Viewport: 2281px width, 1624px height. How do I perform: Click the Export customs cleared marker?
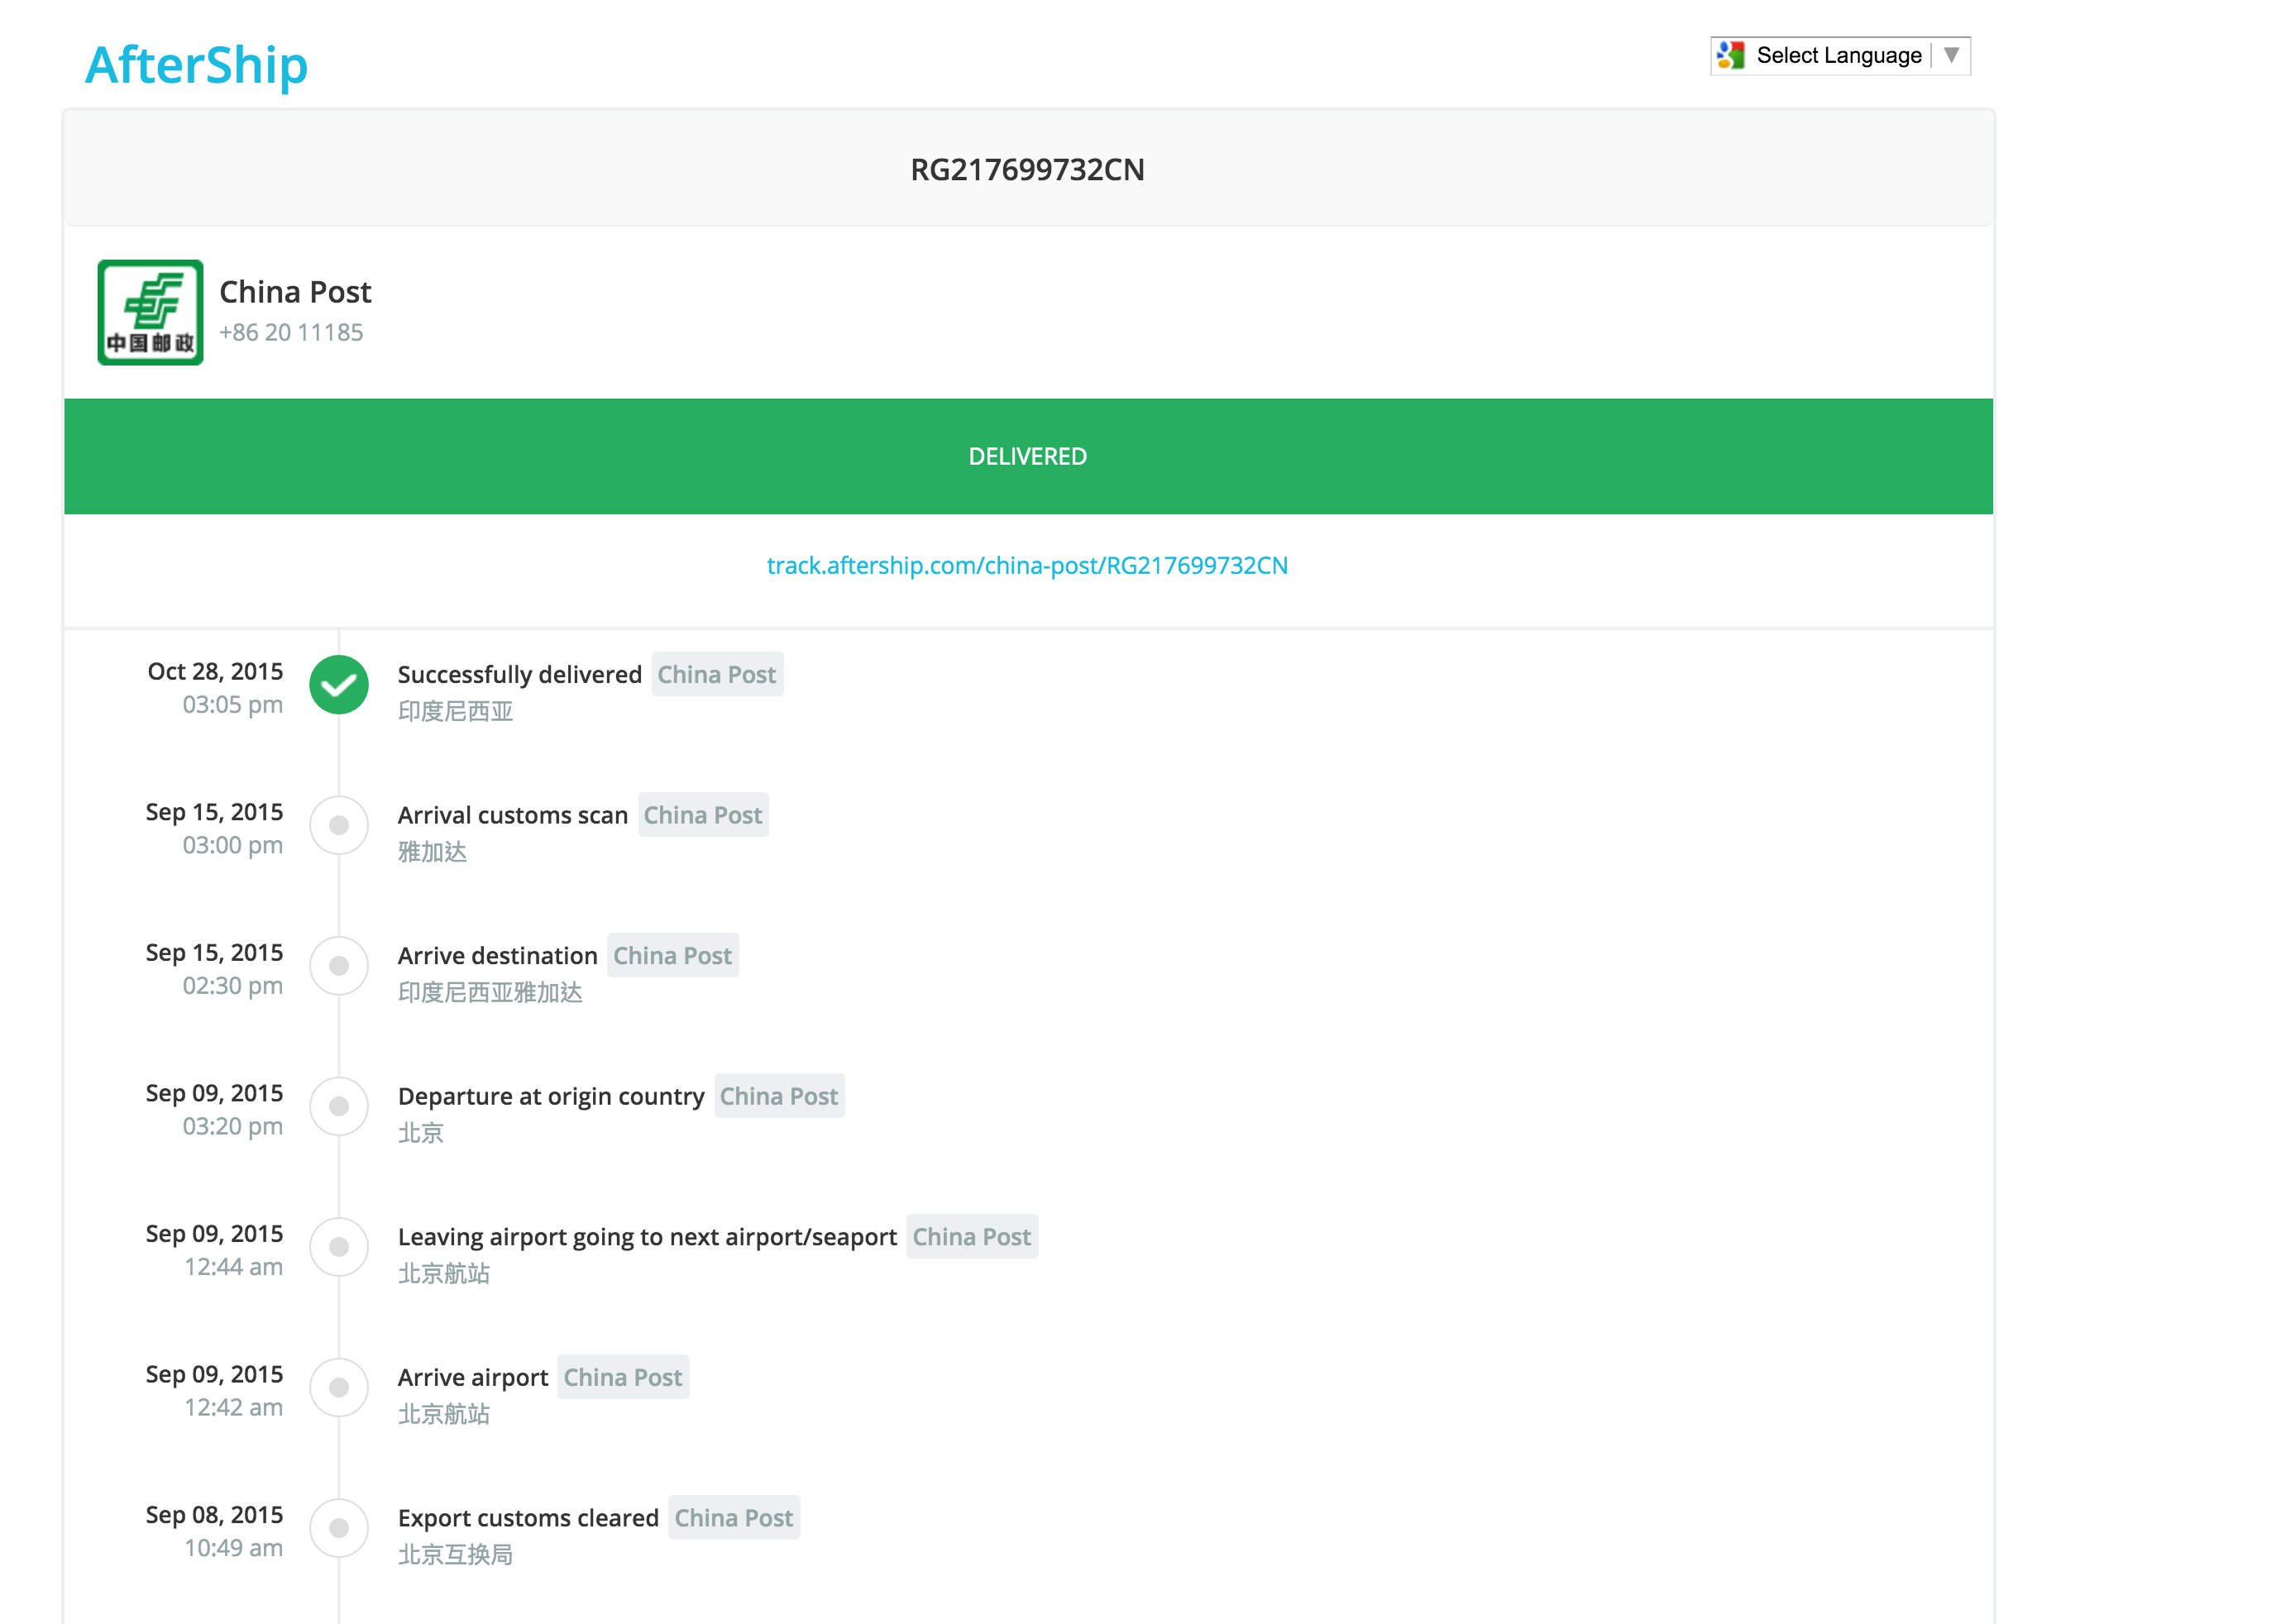(339, 1528)
